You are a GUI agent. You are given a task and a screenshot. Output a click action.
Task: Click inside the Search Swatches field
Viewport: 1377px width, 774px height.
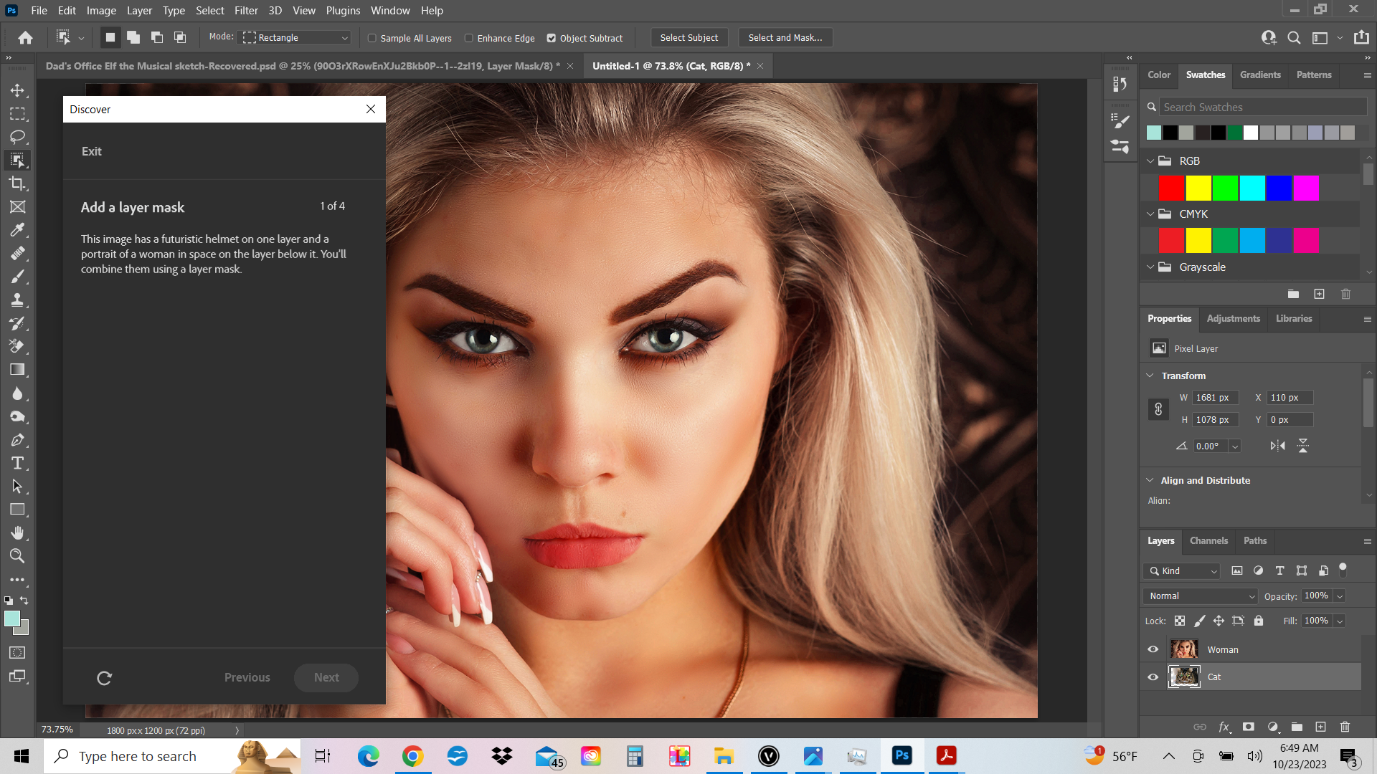1262,106
